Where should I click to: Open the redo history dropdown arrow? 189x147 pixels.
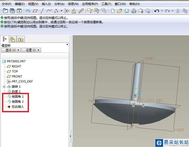[172, 11]
